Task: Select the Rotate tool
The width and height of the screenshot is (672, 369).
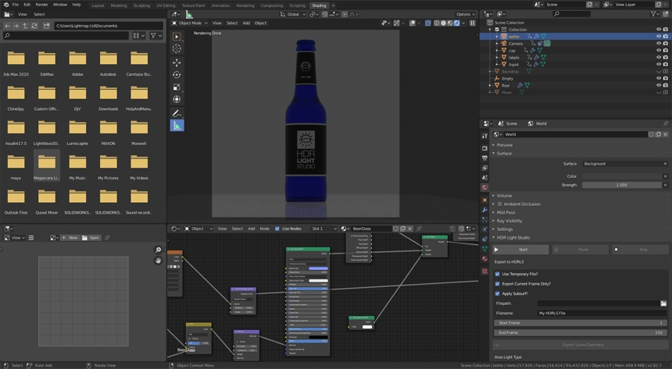Action: tap(177, 75)
